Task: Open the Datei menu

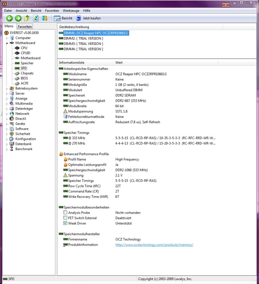Action: click(x=8, y=10)
